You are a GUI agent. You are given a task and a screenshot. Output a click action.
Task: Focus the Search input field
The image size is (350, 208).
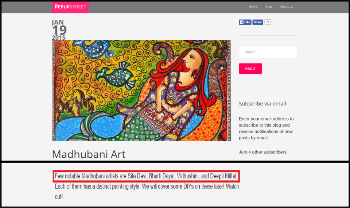pyautogui.click(x=268, y=52)
